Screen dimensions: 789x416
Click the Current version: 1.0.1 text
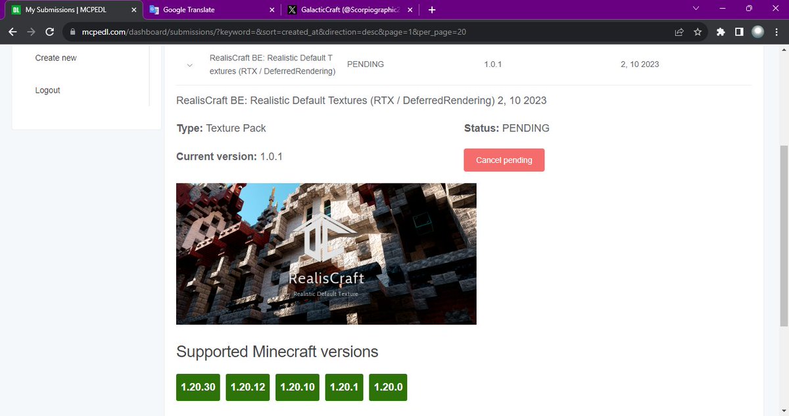point(229,156)
